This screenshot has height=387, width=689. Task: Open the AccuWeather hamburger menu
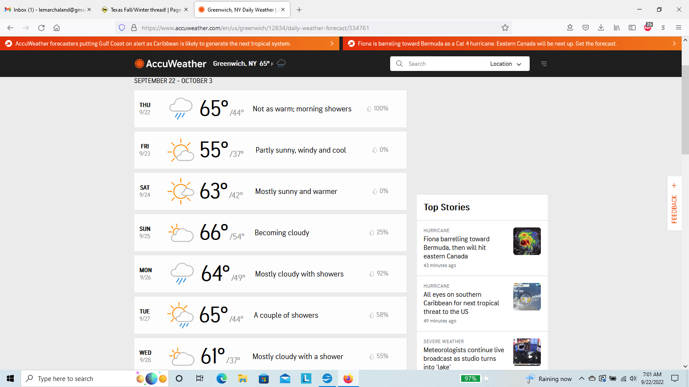pos(544,64)
